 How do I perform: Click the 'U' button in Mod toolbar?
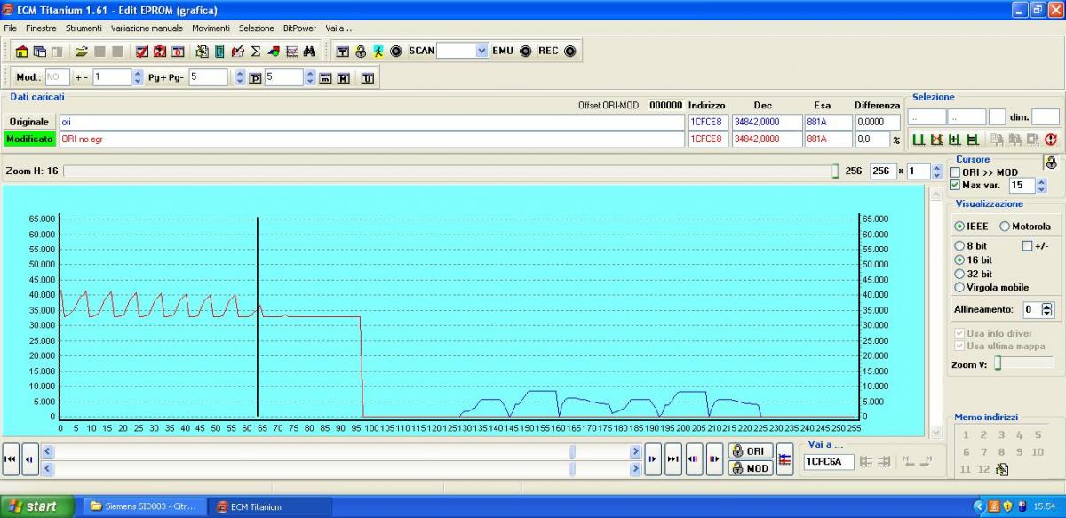368,78
